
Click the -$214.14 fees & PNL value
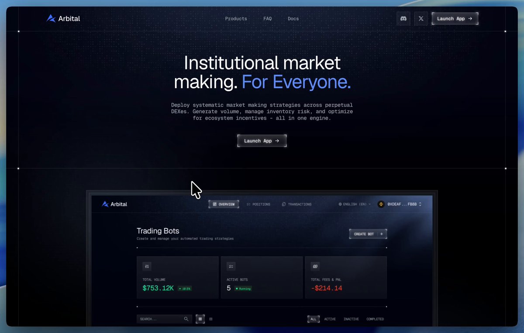[x=327, y=288]
